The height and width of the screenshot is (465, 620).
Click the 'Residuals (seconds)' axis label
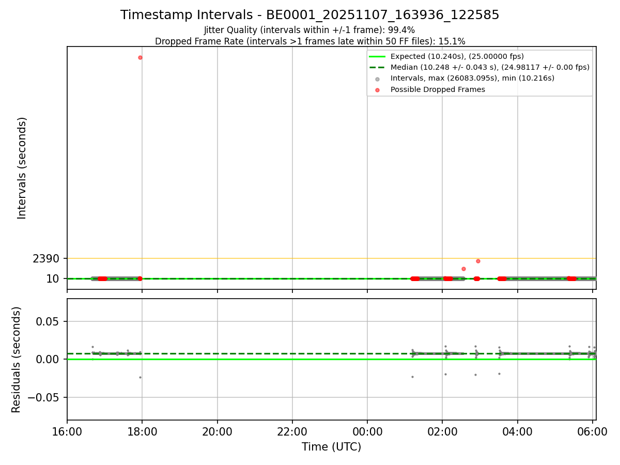(x=17, y=360)
